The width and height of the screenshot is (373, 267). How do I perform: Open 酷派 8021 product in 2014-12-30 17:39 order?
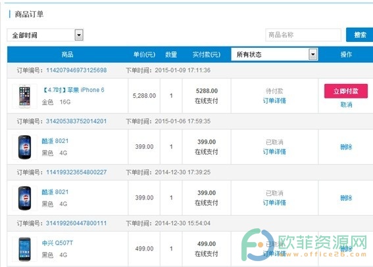[55, 192]
